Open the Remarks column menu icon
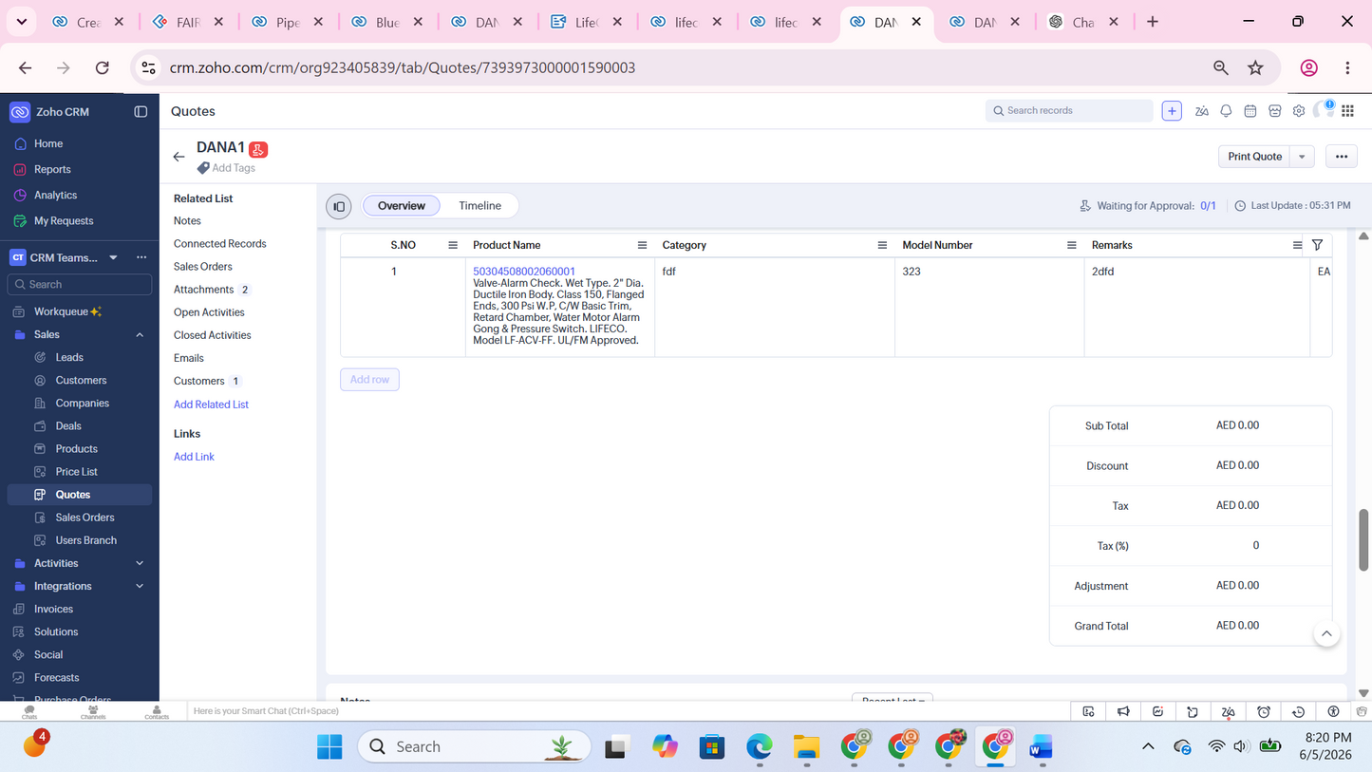 [x=1298, y=246]
